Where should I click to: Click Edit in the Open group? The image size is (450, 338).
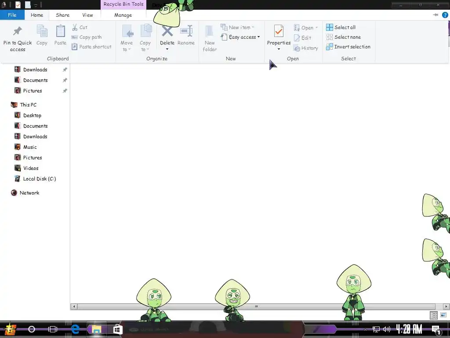click(303, 38)
